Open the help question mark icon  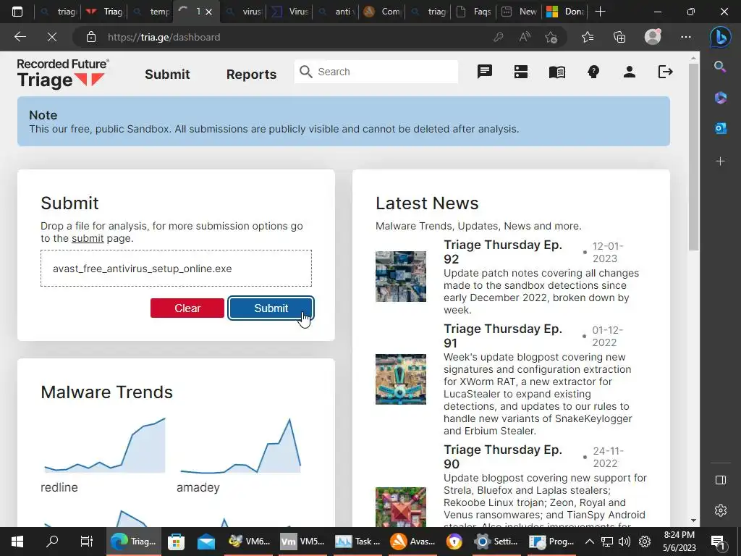[x=593, y=72]
